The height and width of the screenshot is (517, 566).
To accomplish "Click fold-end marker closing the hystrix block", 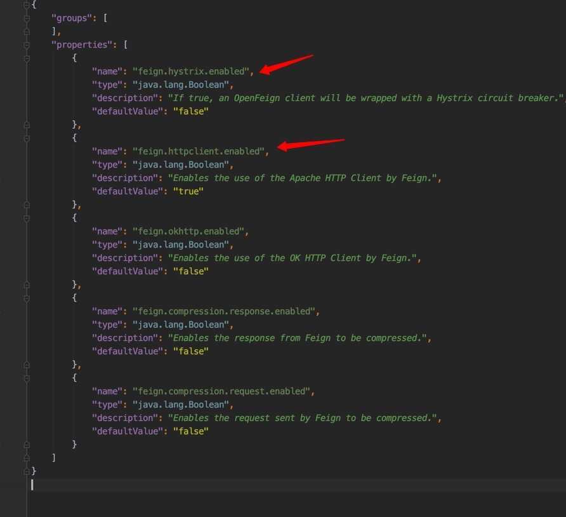I will click(27, 125).
